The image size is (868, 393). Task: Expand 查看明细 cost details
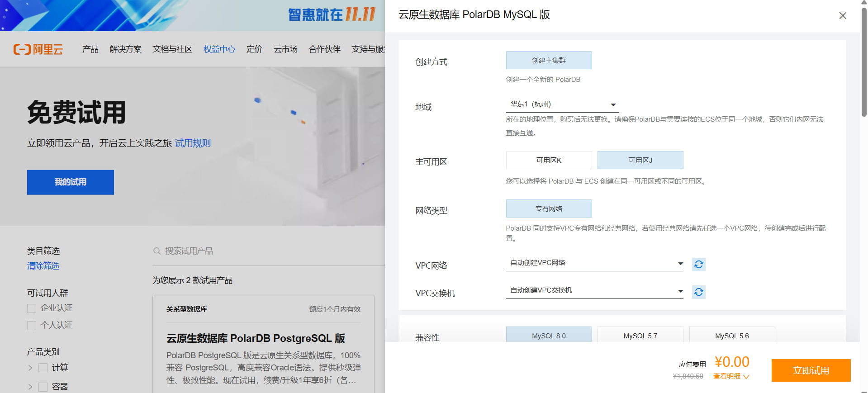coord(731,376)
